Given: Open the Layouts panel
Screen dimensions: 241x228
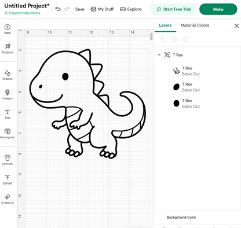Looking at the screenshot, I should point(8,160).
